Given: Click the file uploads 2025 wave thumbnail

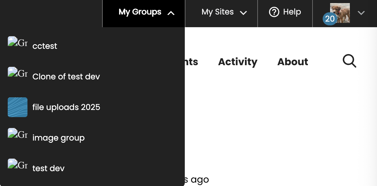Looking at the screenshot, I should pyautogui.click(x=18, y=107).
